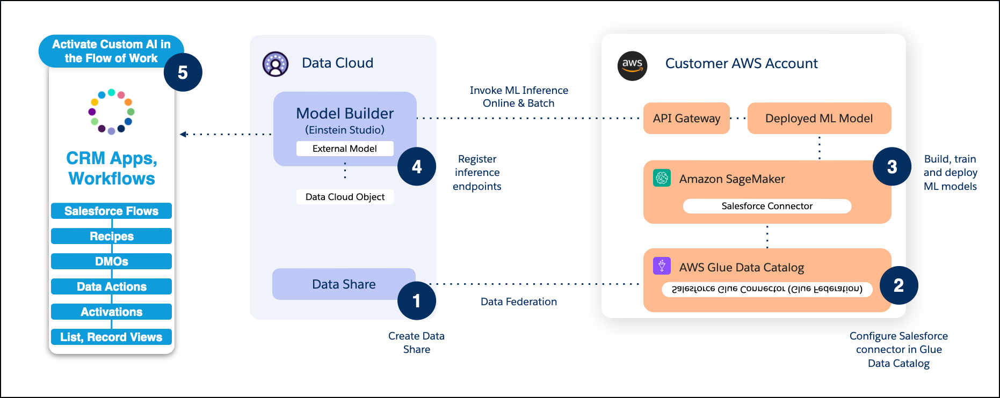This screenshot has width=1000, height=398.
Task: Click the AWS logo icon
Action: pos(632,66)
